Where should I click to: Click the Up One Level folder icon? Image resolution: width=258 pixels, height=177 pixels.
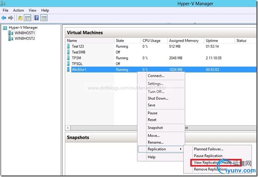[x=20, y=18]
